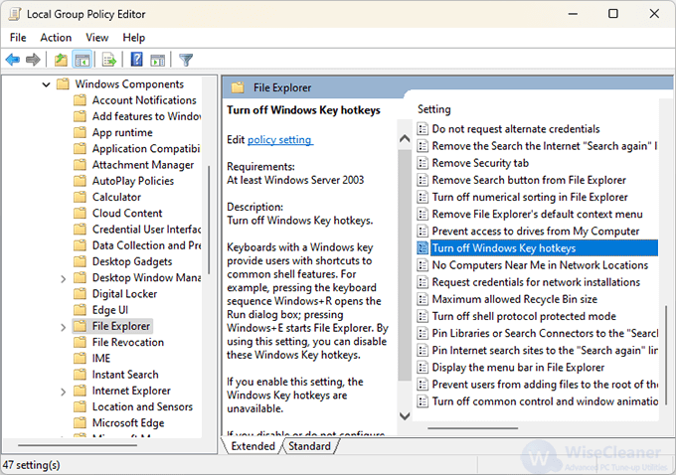The image size is (676, 475).
Task: Click folder icon next to Microsoft Edge
Action: click(x=80, y=423)
